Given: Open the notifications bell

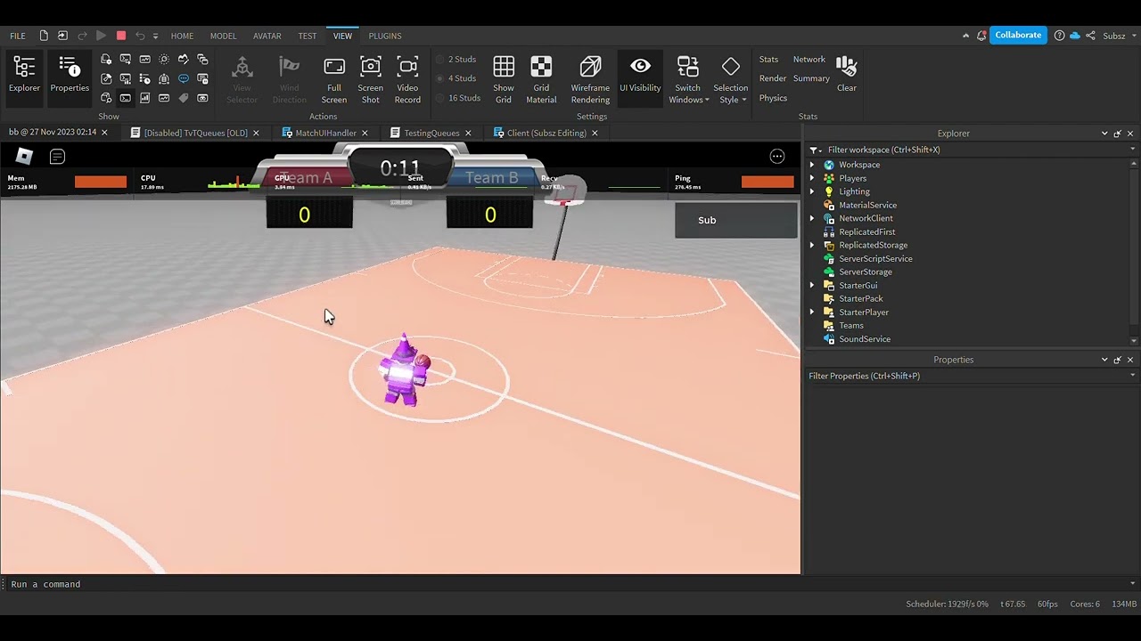Looking at the screenshot, I should point(981,36).
